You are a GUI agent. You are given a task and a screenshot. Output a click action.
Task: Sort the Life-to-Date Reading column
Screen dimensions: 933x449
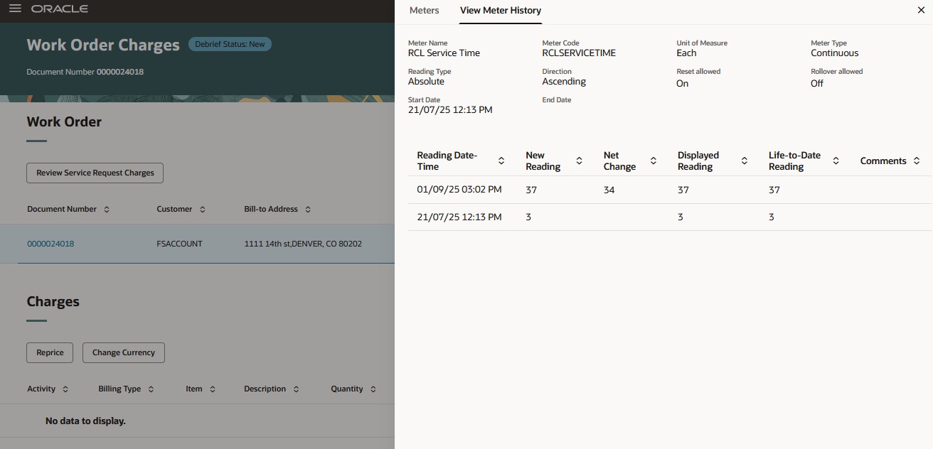[836, 161]
